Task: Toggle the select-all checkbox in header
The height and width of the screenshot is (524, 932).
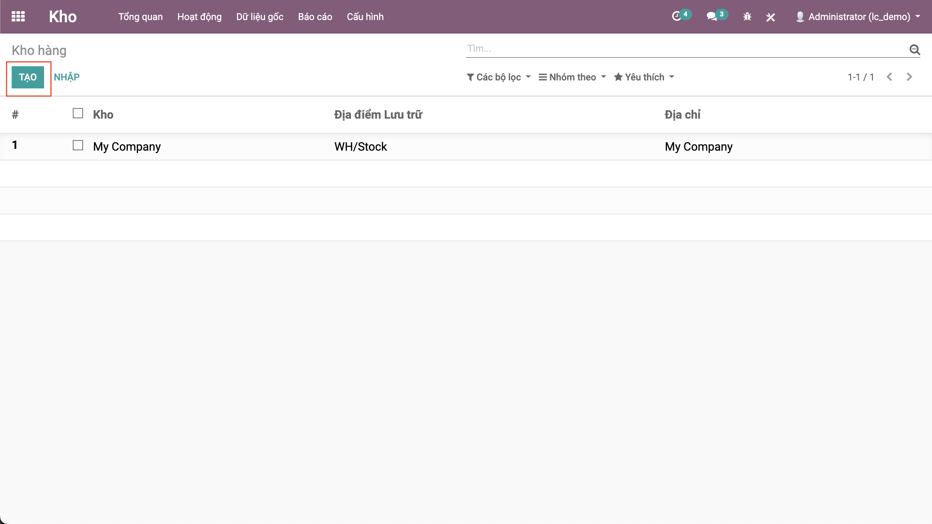Action: coord(78,114)
